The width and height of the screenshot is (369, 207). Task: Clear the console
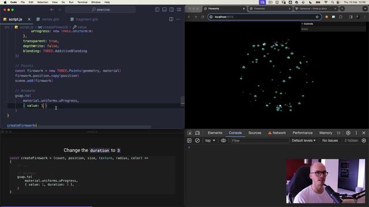197,140
